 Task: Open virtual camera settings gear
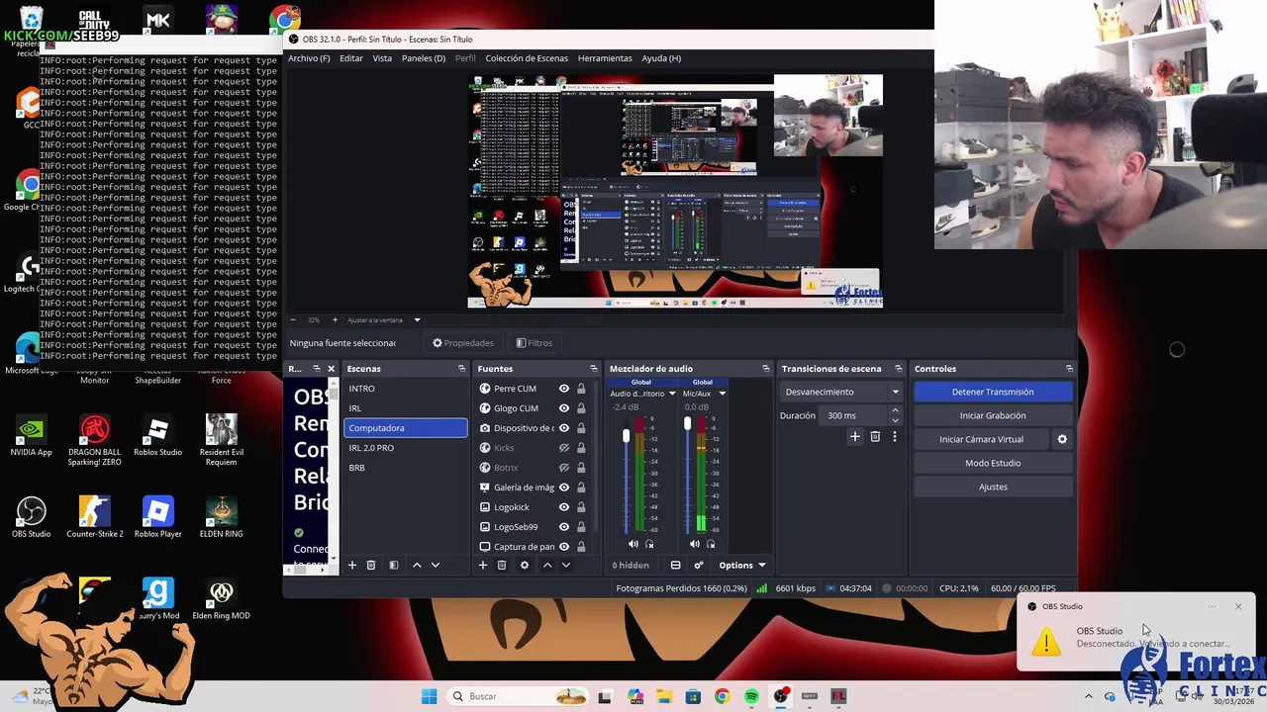[1062, 439]
